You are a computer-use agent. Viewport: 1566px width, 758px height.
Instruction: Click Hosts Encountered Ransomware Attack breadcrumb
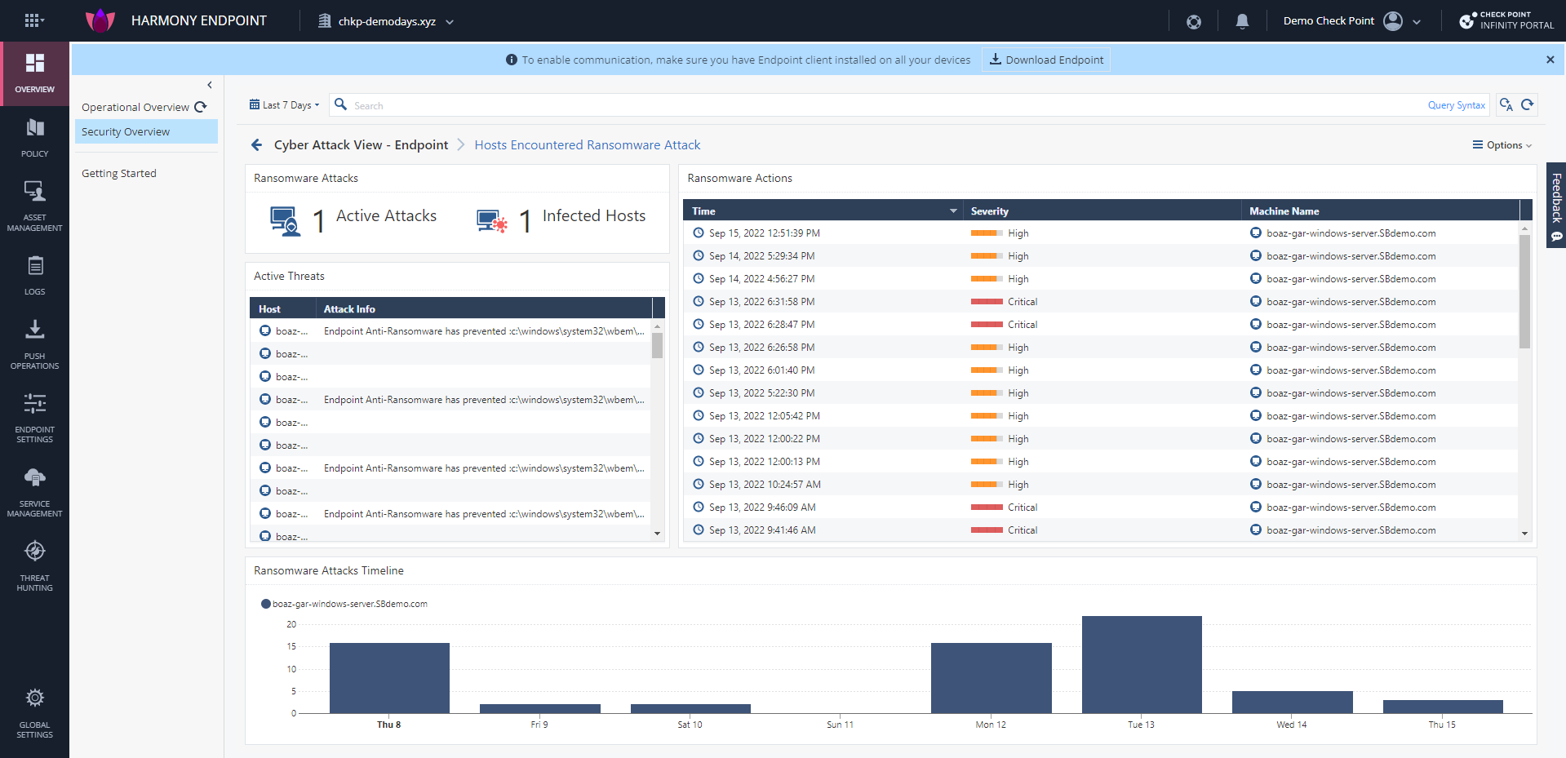coord(588,144)
